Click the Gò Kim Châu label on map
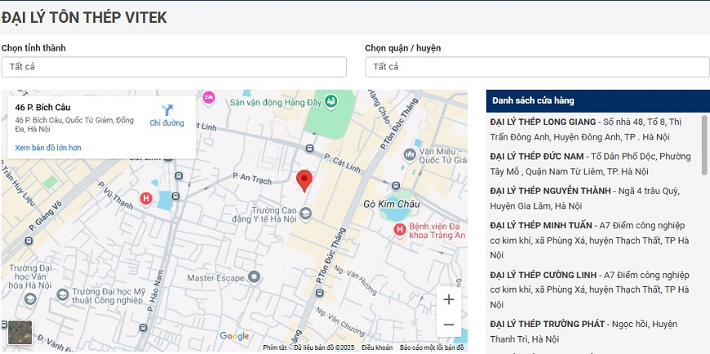This screenshot has width=710, height=354. pyautogui.click(x=392, y=204)
